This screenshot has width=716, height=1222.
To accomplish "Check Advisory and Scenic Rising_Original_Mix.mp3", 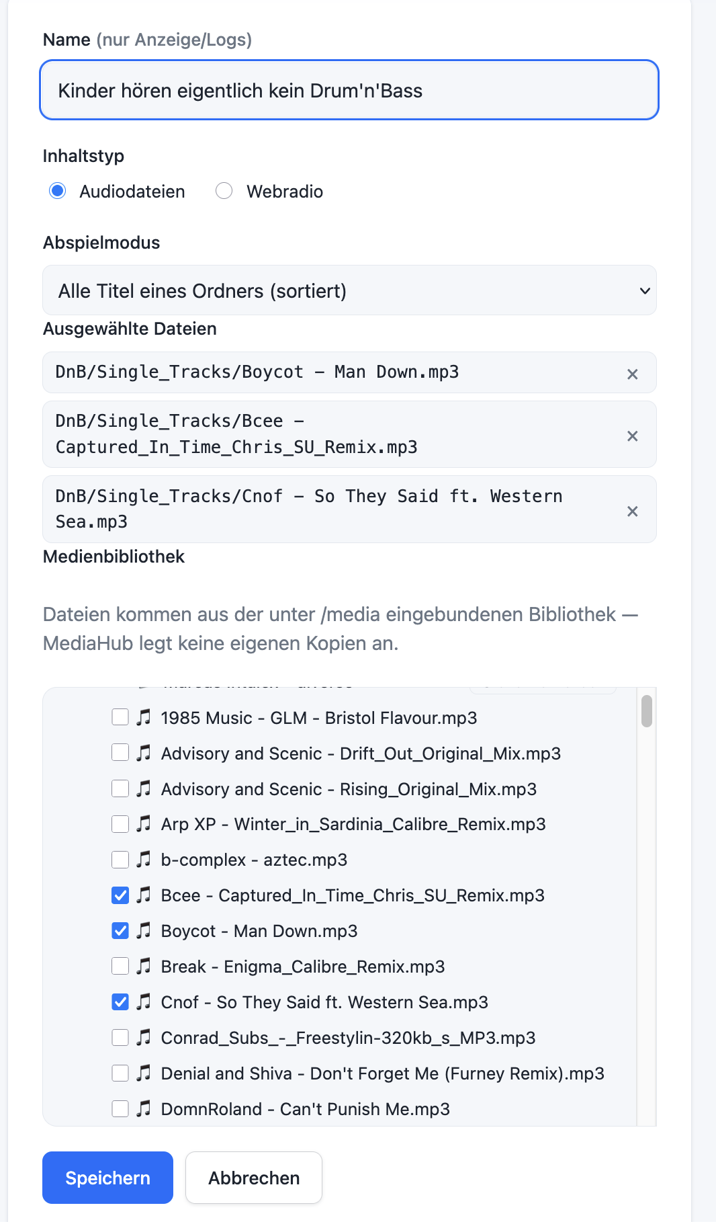I will 120,788.
